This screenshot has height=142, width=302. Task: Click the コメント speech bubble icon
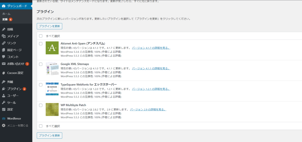[x=4, y=57]
